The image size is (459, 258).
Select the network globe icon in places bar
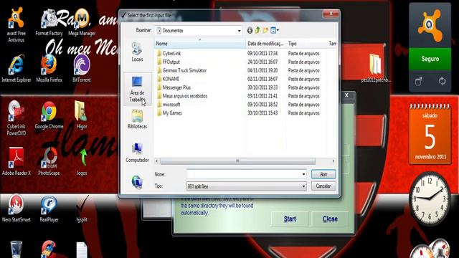pyautogui.click(x=137, y=182)
